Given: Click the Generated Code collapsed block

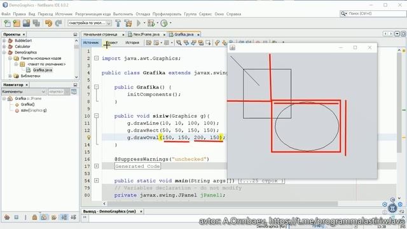Looking at the screenshot, I should pyautogui.click(x=137, y=167).
